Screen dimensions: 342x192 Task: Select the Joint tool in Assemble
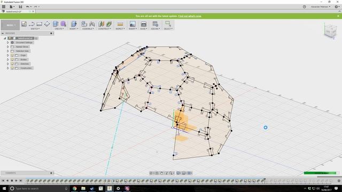92,24
